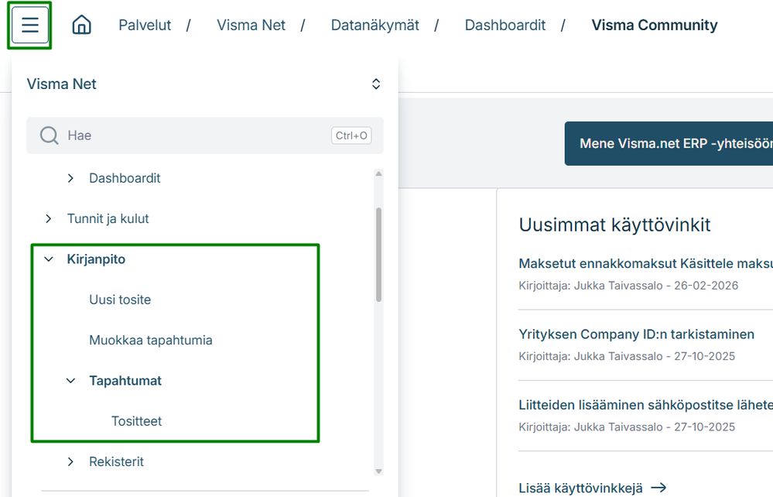The image size is (773, 497).
Task: Click the Uusimmat käyttövinkit heading
Action: 614,225
